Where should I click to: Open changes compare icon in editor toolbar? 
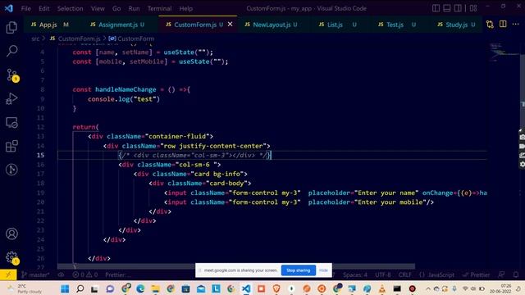490,24
